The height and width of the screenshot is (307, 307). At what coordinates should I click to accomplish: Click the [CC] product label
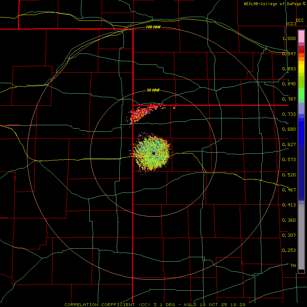click(291, 24)
